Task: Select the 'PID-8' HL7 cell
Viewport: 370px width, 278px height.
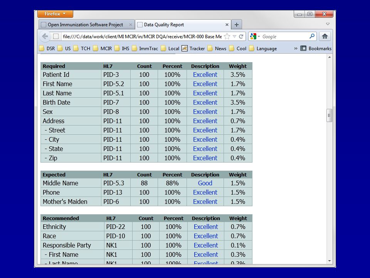Action: click(x=116, y=112)
